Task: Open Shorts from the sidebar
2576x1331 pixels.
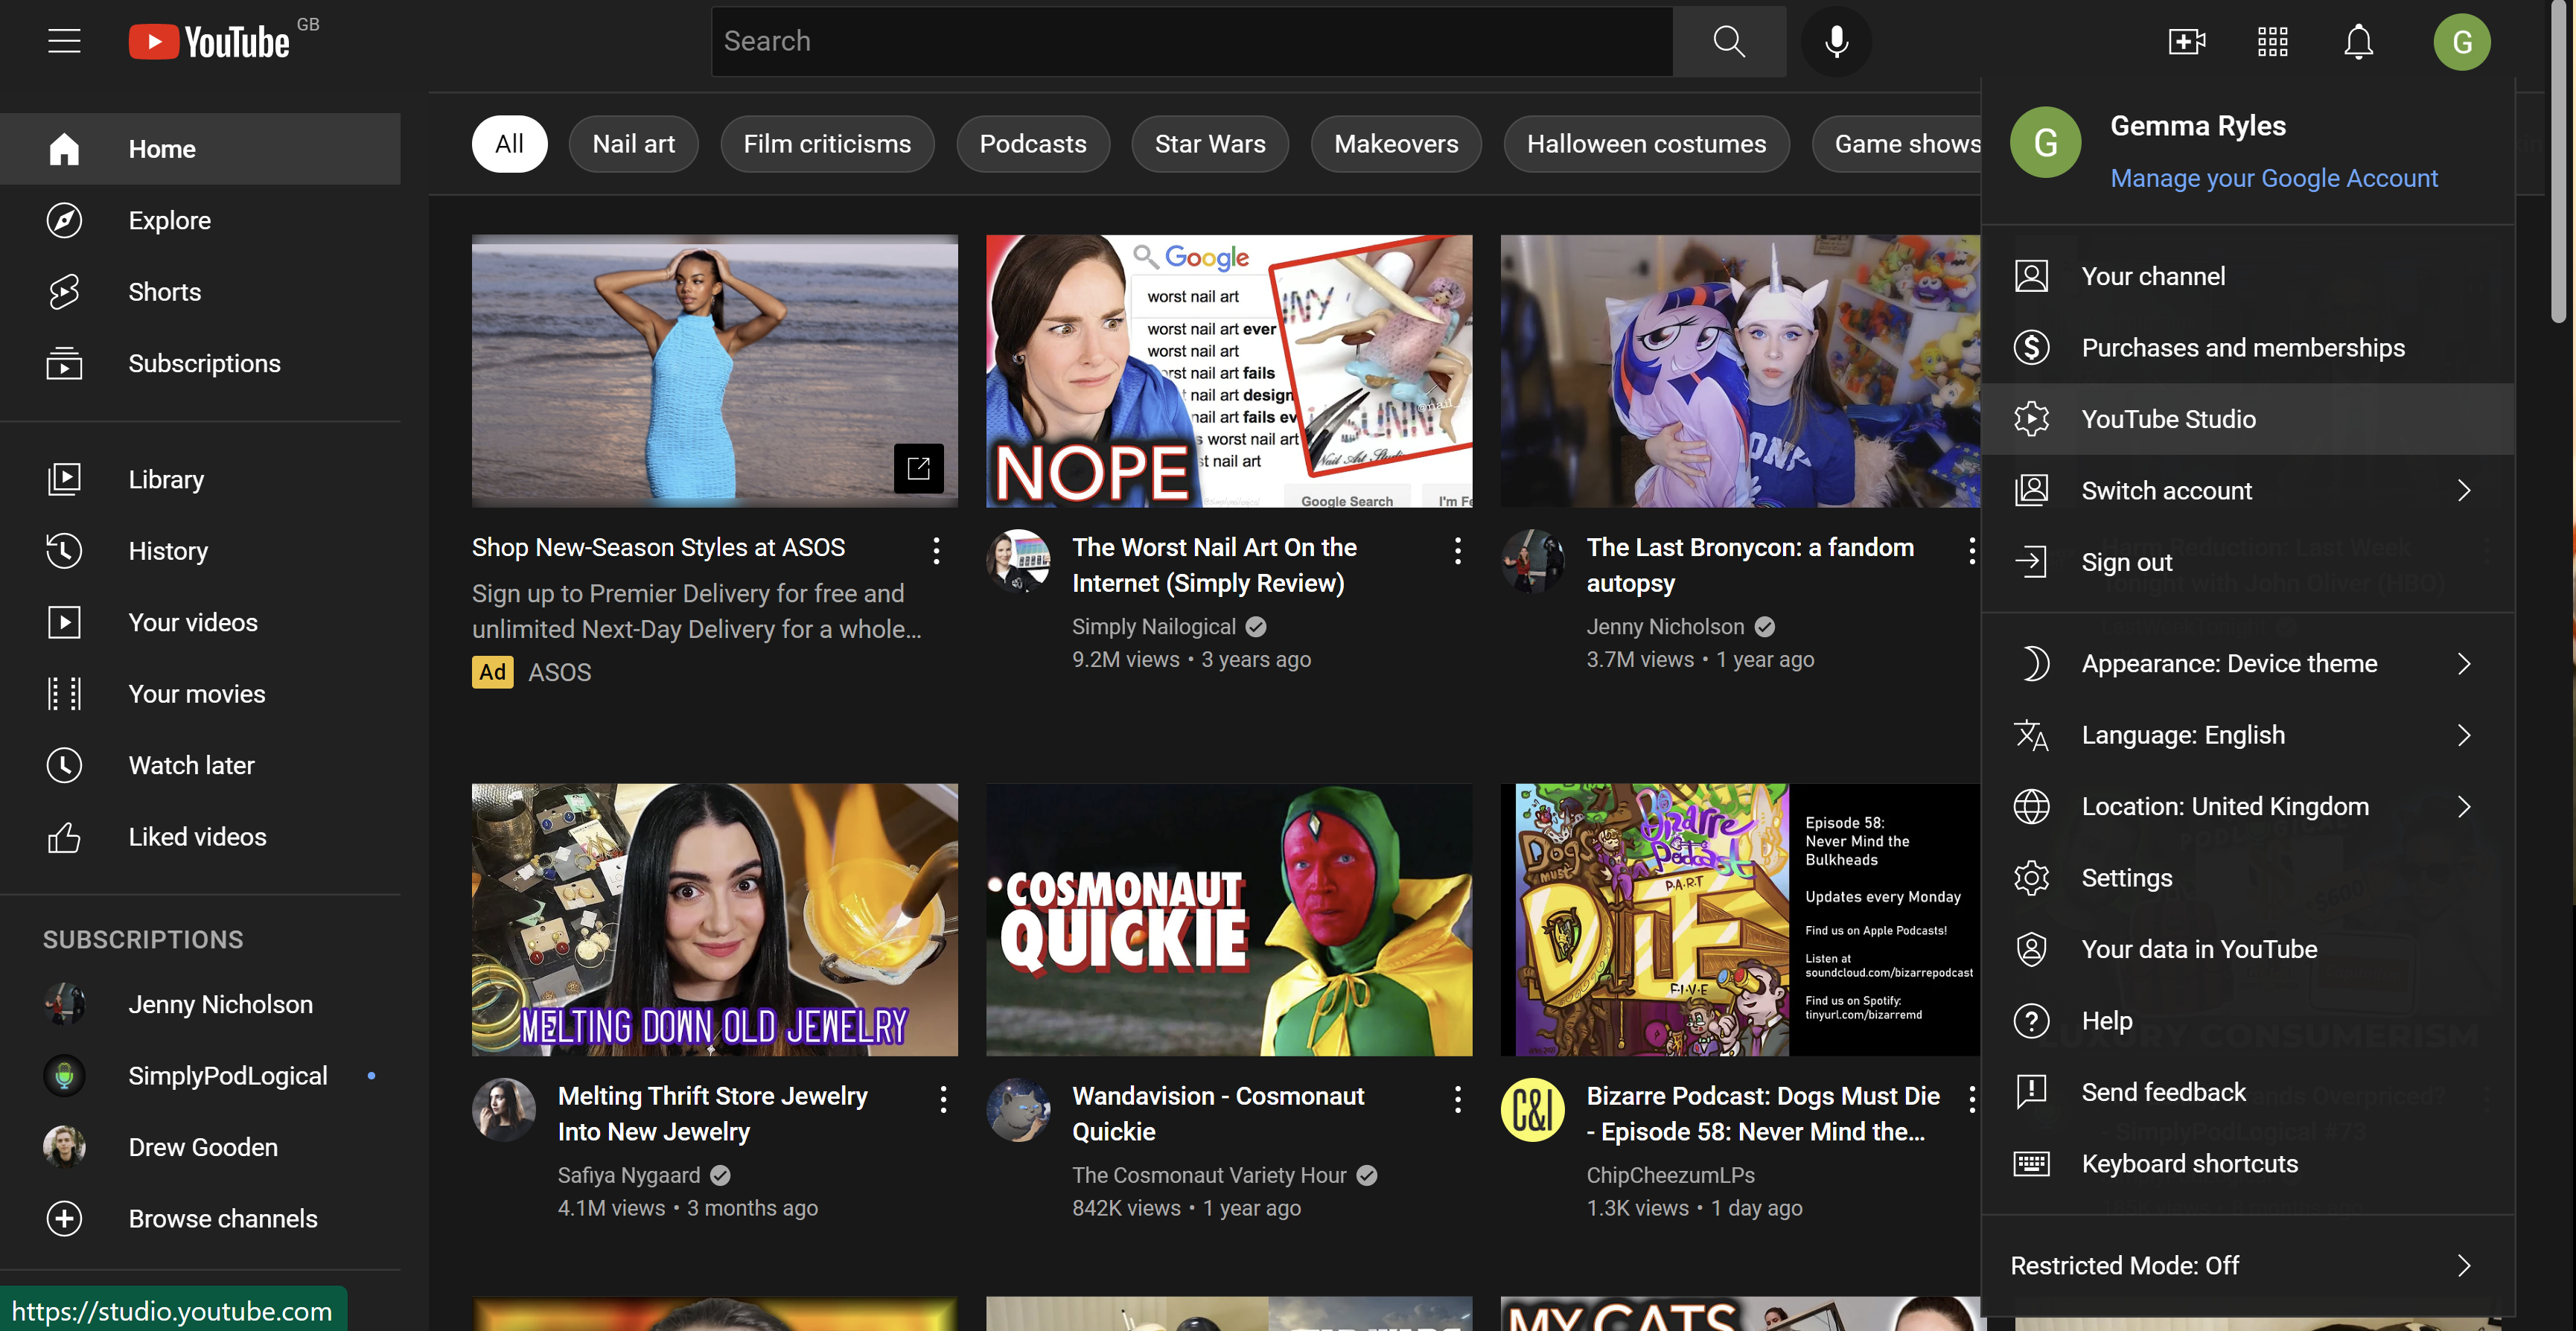Action: [x=200, y=292]
